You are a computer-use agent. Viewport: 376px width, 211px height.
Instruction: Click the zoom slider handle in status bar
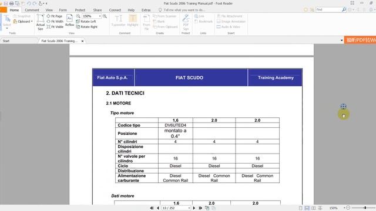point(365,208)
